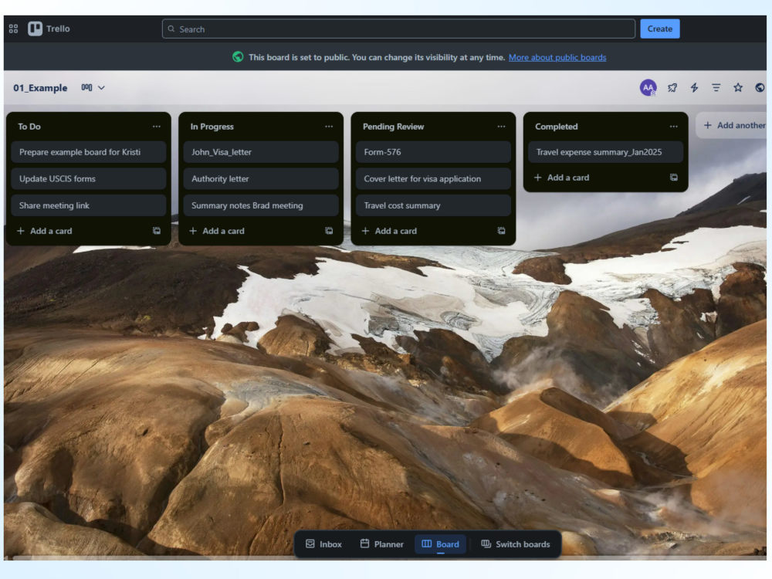Click the 01_Example board title
Image resolution: width=772 pixels, height=579 pixels.
[x=40, y=88]
